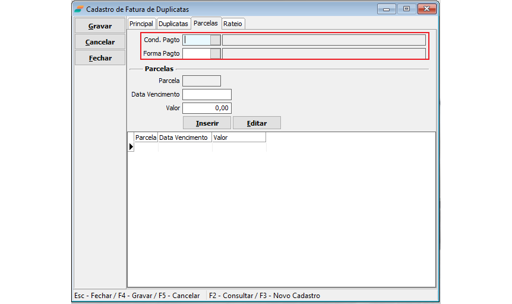Open the Forma Pagto lookup button
Screen dimensions: 512x304
[x=216, y=53]
